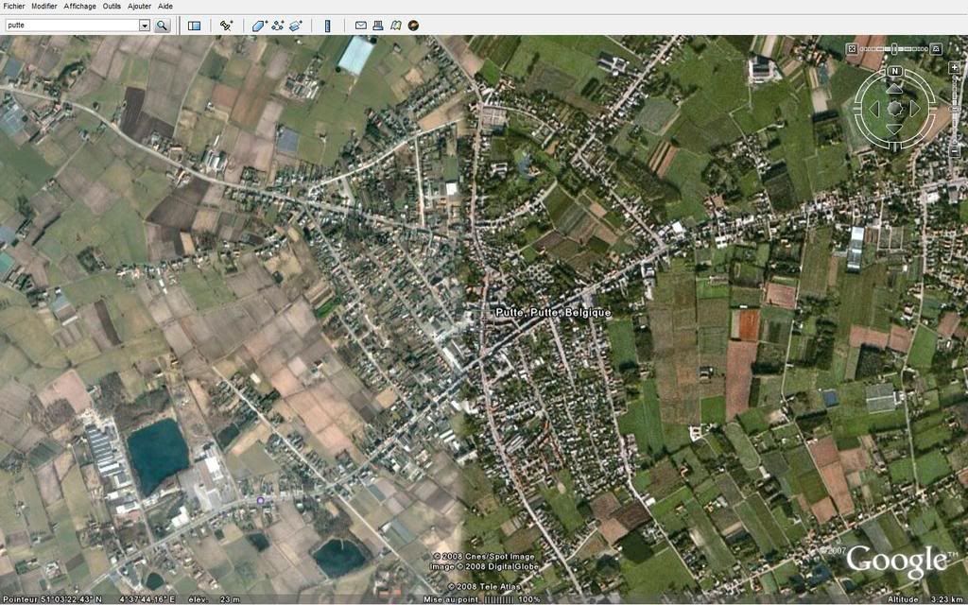
Task: Open the Outils menu
Action: [x=112, y=6]
